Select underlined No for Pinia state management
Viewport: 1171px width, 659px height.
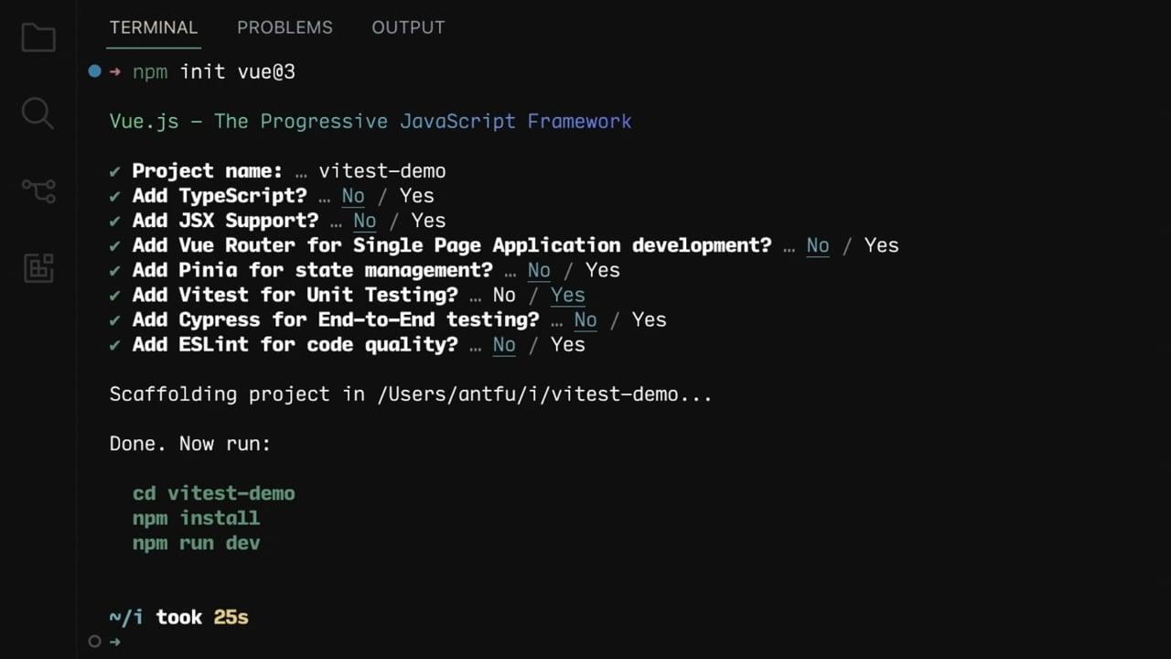click(x=539, y=270)
